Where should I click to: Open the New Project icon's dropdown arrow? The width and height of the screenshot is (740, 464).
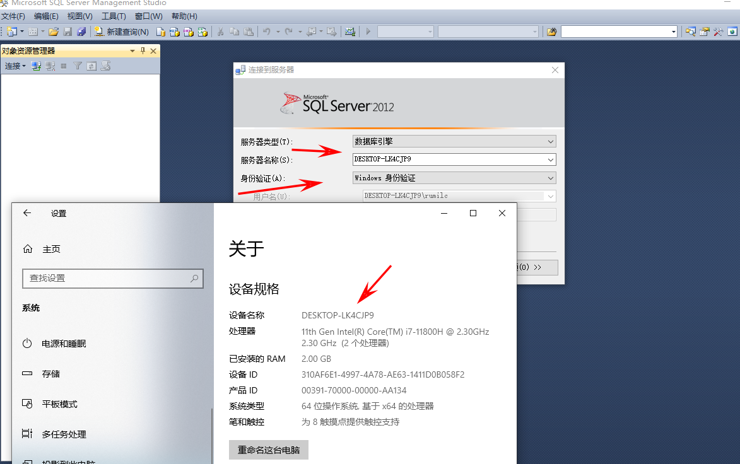pos(22,32)
